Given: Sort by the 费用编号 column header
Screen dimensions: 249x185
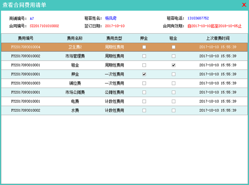Looking at the screenshot, I should [x=26, y=38].
